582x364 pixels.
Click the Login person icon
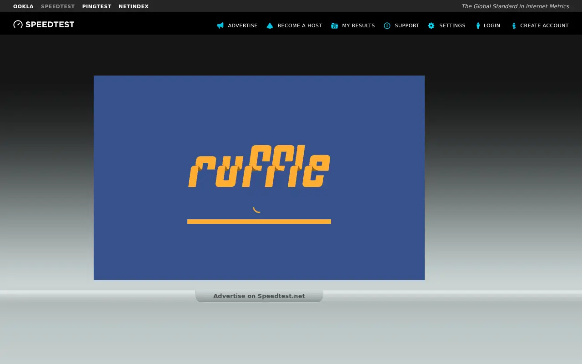click(x=478, y=25)
